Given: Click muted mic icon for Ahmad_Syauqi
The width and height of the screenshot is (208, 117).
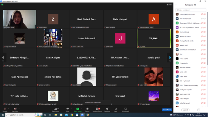Looking at the screenshot, I should 202,32.
